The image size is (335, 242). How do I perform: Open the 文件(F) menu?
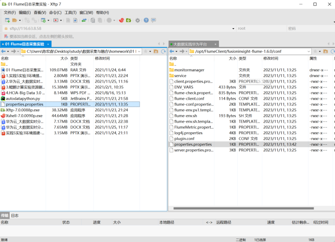click(10, 12)
